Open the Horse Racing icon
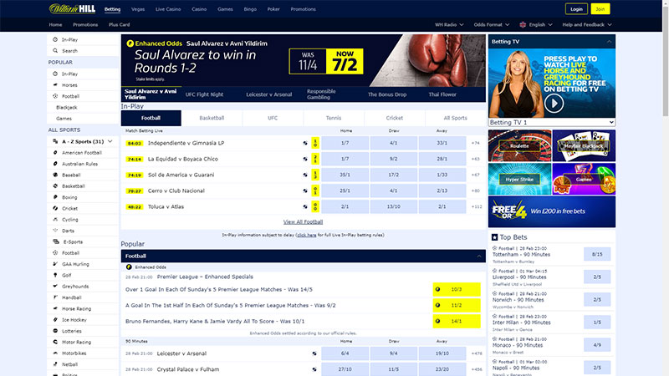Screen dimensions: 669x376 point(55,308)
